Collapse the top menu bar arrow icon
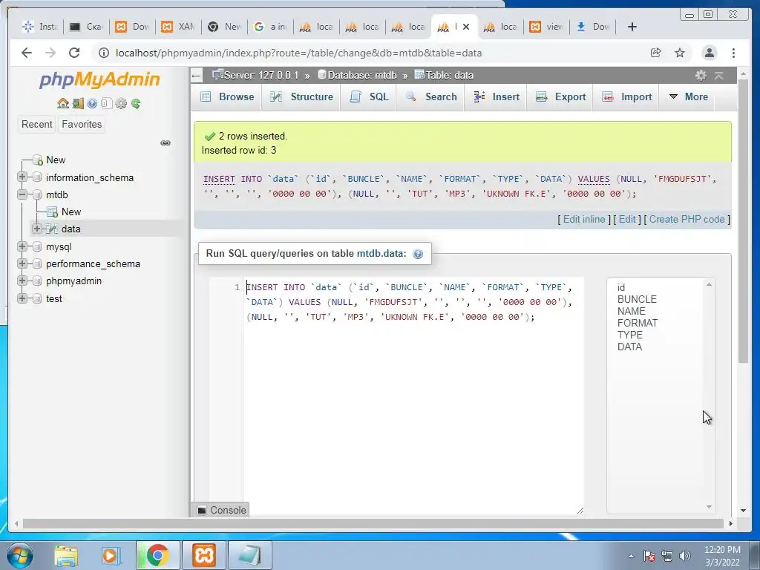 (x=719, y=76)
